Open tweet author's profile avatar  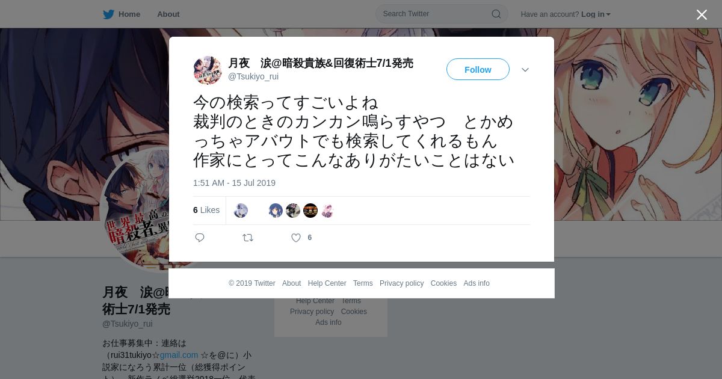(x=208, y=70)
